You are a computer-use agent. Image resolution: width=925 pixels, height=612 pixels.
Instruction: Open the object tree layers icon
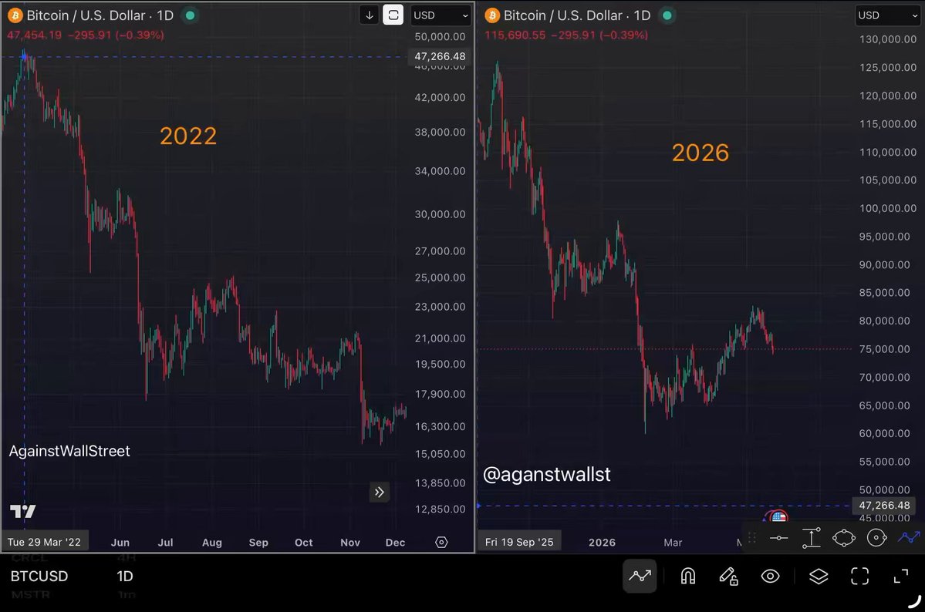coord(819,576)
